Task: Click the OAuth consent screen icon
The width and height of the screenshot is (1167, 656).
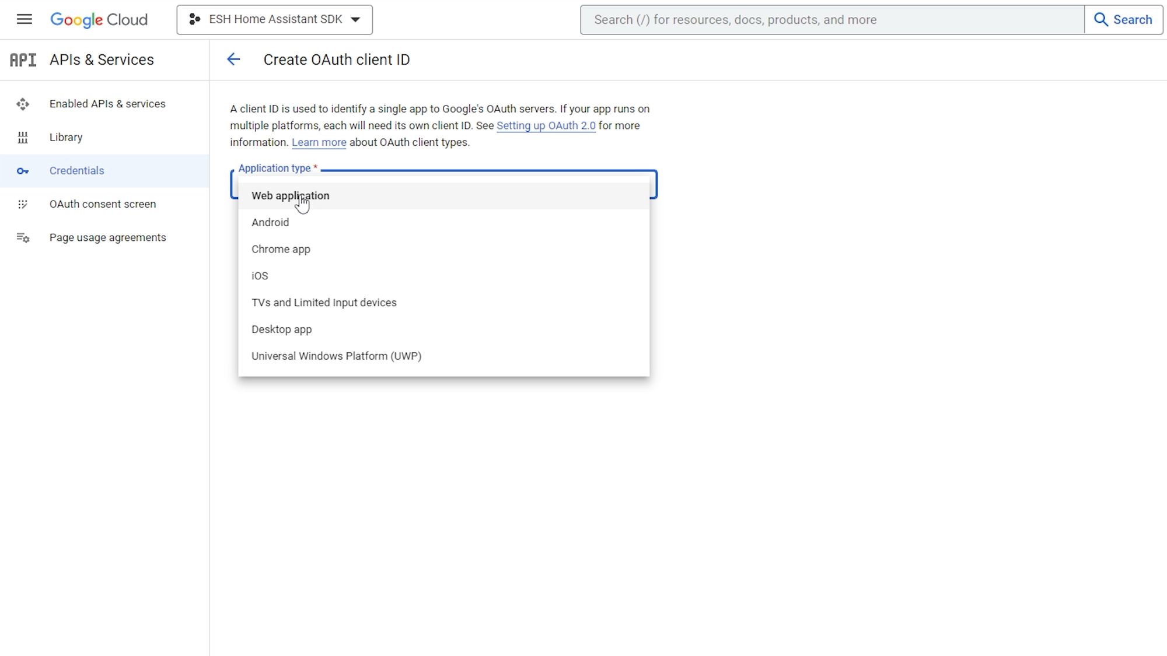Action: (22, 204)
